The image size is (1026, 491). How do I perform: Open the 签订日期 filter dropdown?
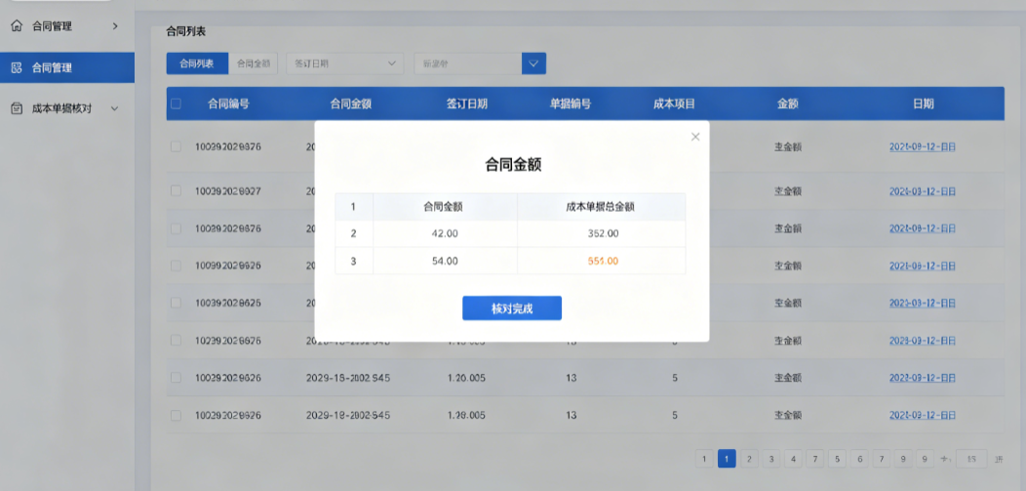(345, 63)
